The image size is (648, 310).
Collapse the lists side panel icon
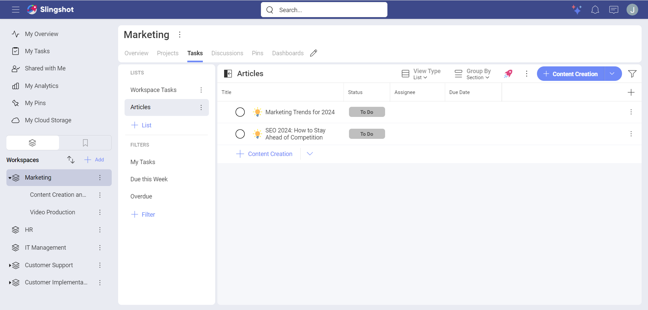click(x=228, y=74)
